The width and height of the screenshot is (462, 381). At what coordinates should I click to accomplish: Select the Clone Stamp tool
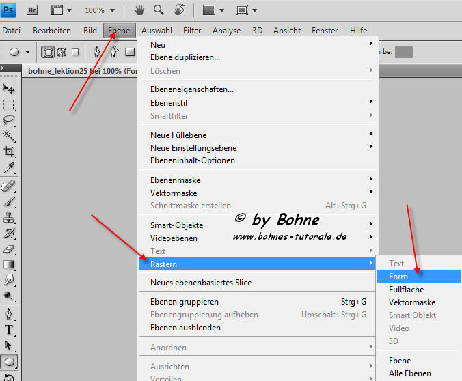pyautogui.click(x=9, y=218)
